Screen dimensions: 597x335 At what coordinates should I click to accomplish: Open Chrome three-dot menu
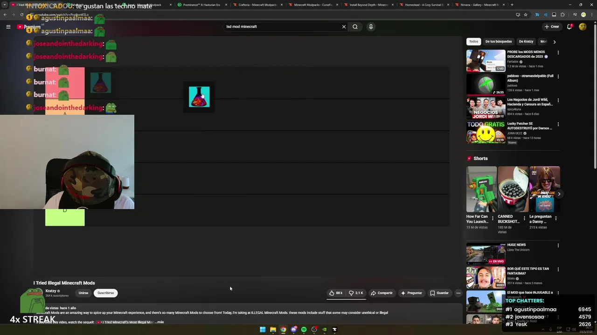592,14
